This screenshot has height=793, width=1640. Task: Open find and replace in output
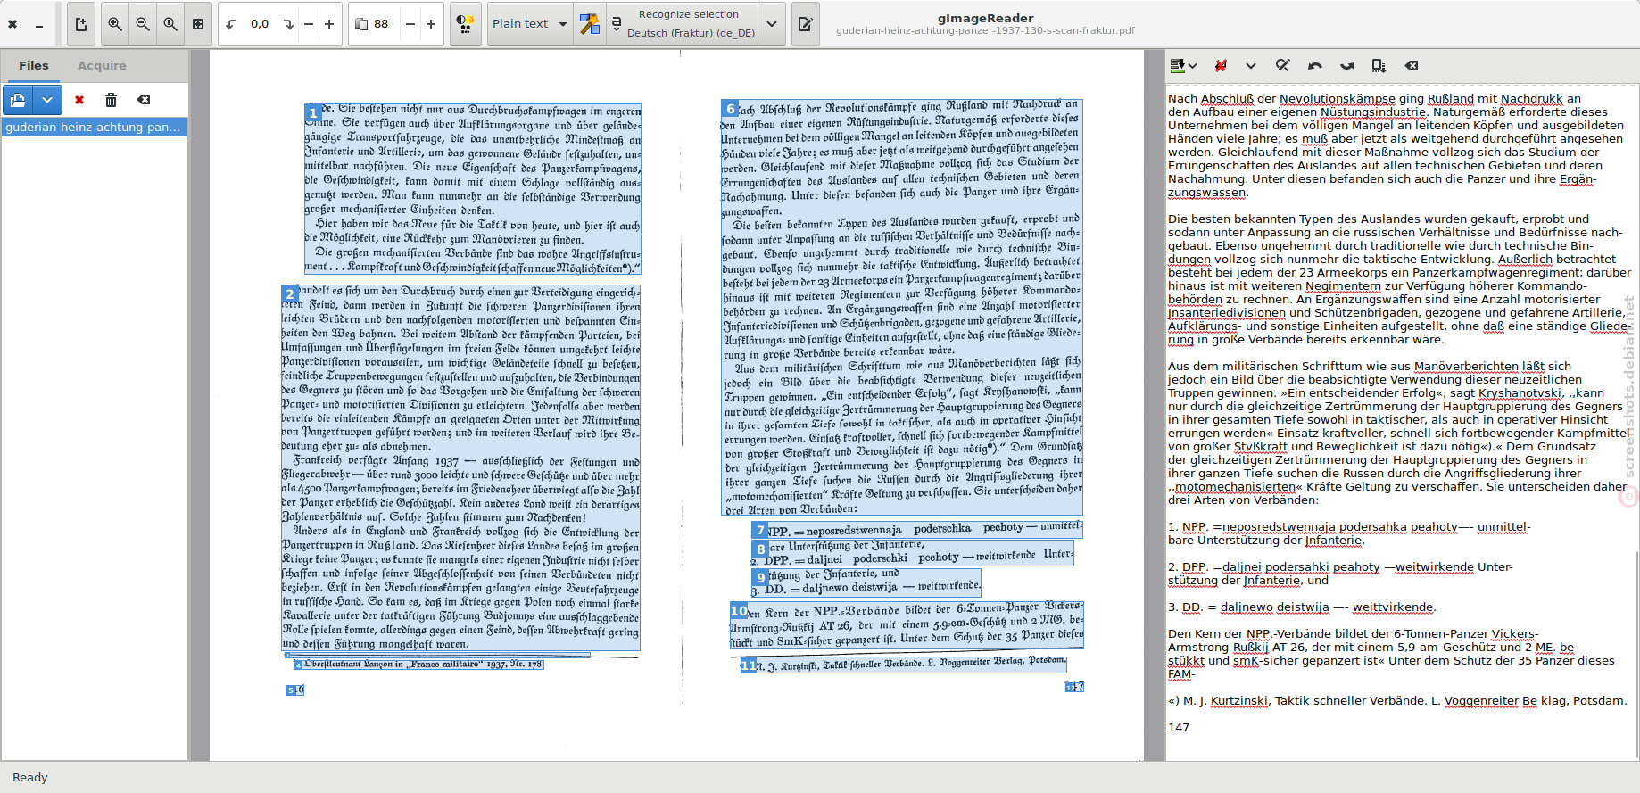(1282, 65)
